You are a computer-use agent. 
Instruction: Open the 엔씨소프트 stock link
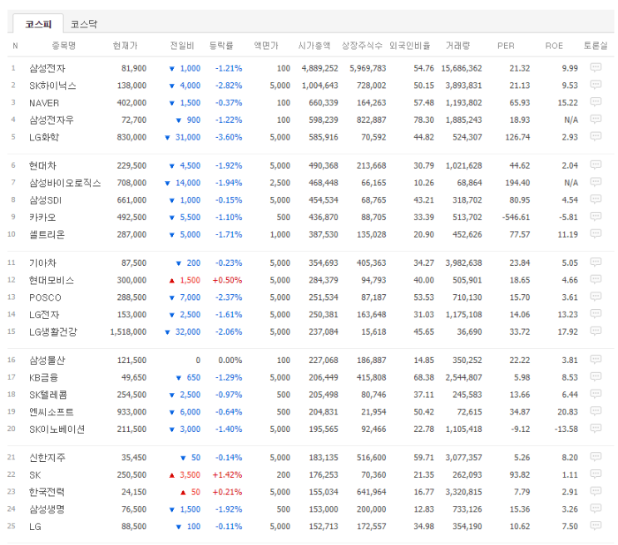[x=52, y=412]
